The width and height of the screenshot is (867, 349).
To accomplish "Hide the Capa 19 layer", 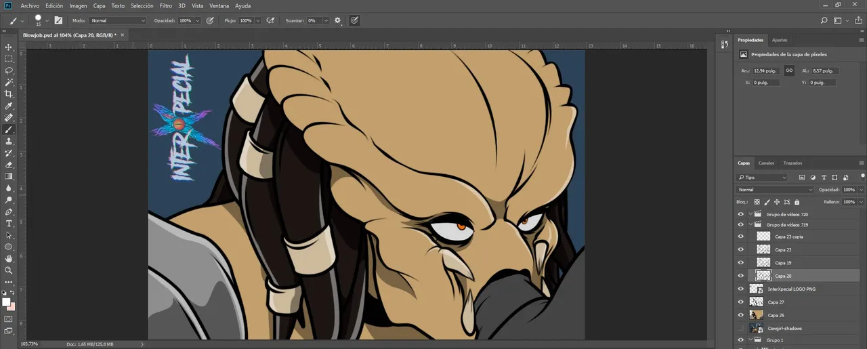I will 740,262.
